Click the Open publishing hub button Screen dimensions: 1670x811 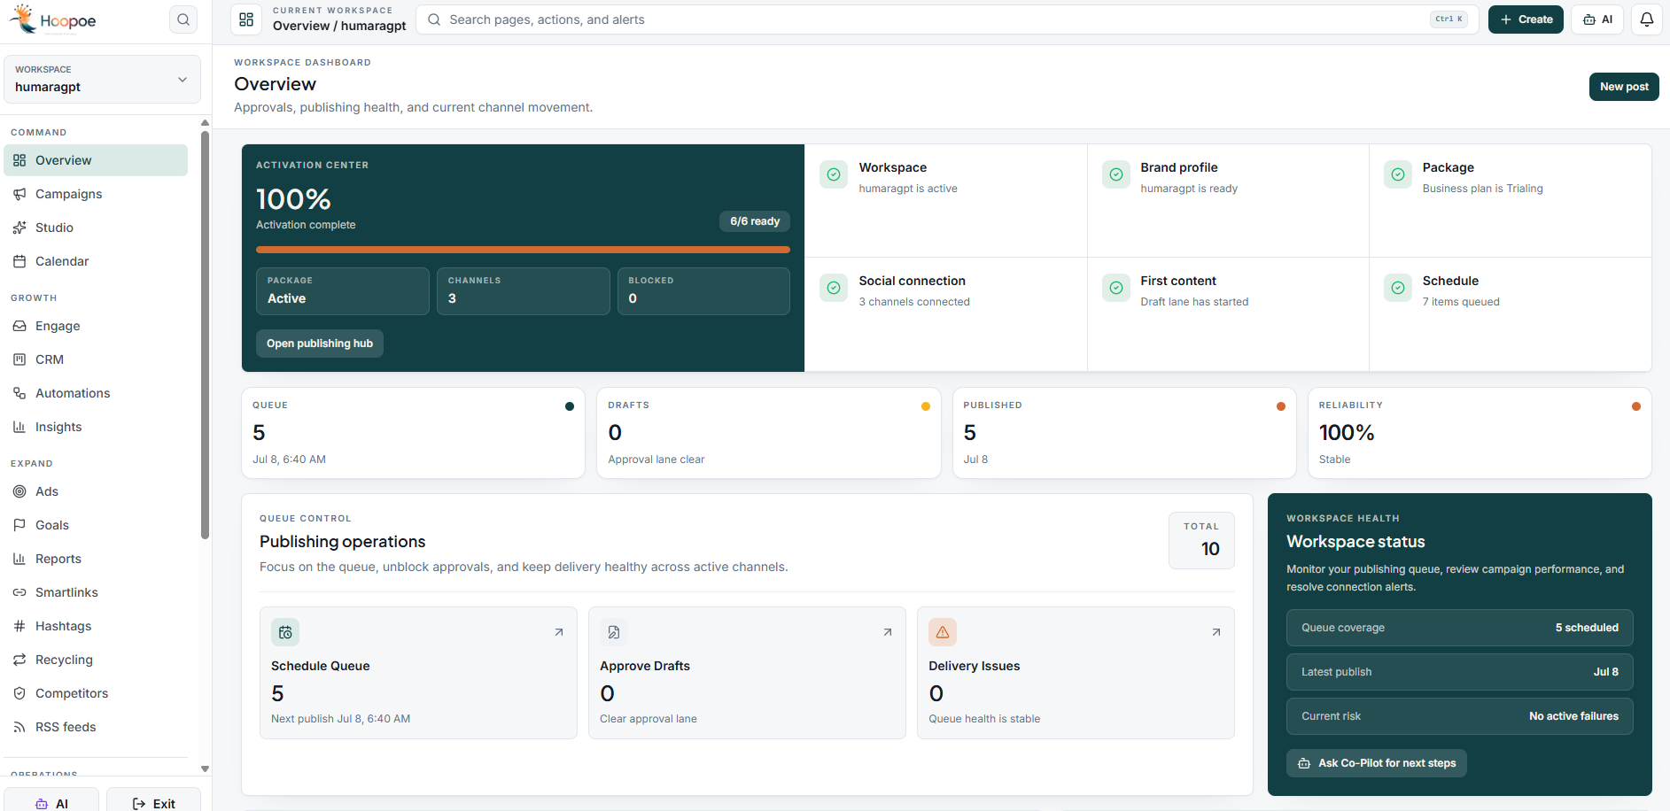coord(320,344)
